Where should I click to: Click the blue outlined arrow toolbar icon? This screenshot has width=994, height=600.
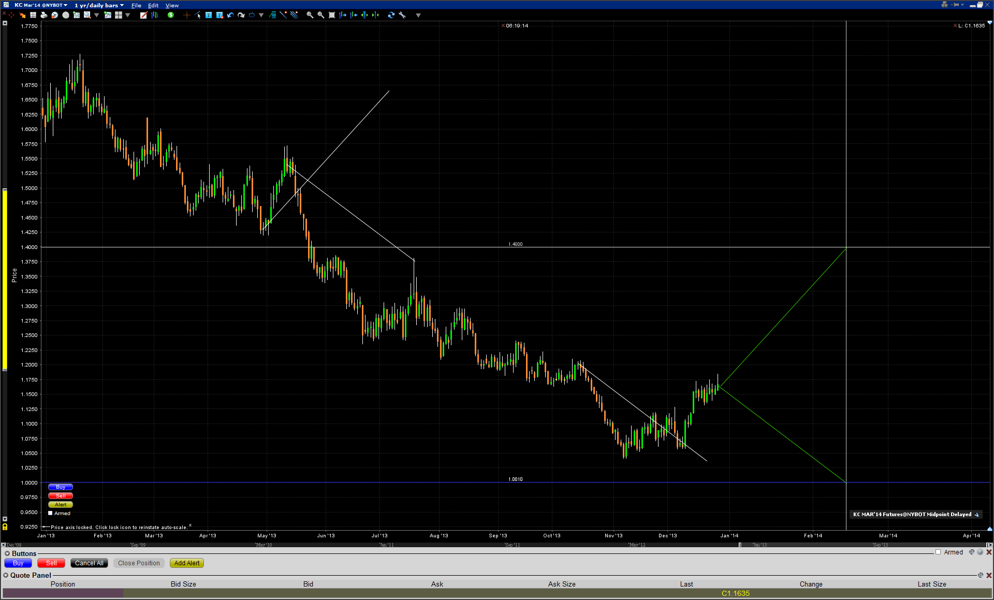point(252,15)
